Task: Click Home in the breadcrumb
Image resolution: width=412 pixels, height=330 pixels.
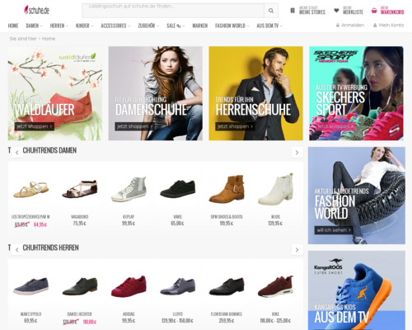Action: (49, 39)
